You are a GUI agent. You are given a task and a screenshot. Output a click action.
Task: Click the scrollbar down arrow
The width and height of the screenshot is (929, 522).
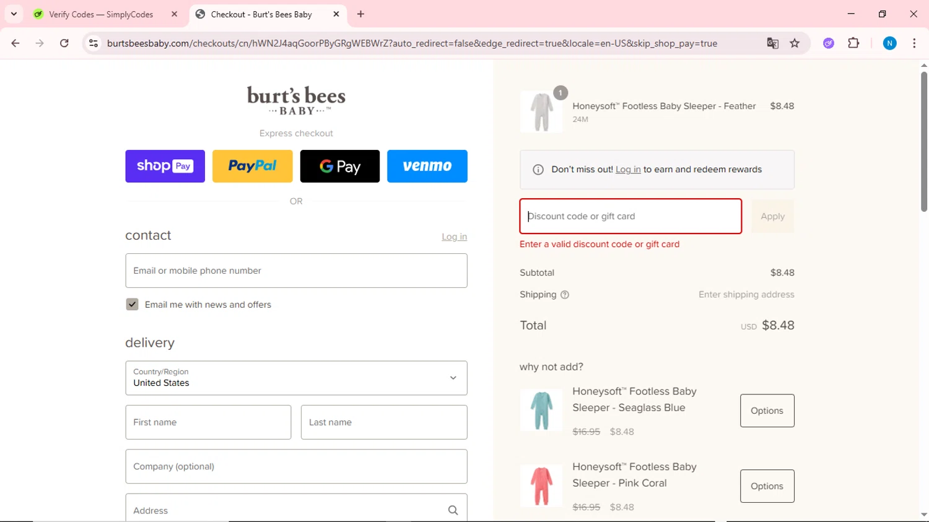(924, 515)
